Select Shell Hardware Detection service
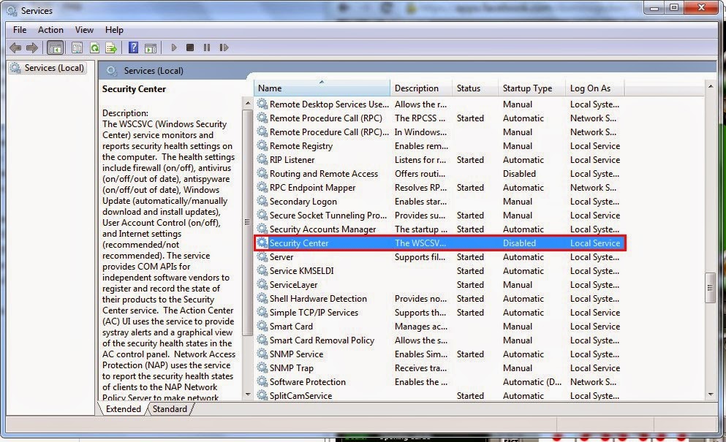Image resolution: width=726 pixels, height=442 pixels. pyautogui.click(x=439, y=299)
